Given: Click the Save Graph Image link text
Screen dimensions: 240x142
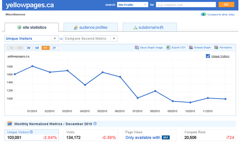Looking at the screenshot, I should [151, 47].
